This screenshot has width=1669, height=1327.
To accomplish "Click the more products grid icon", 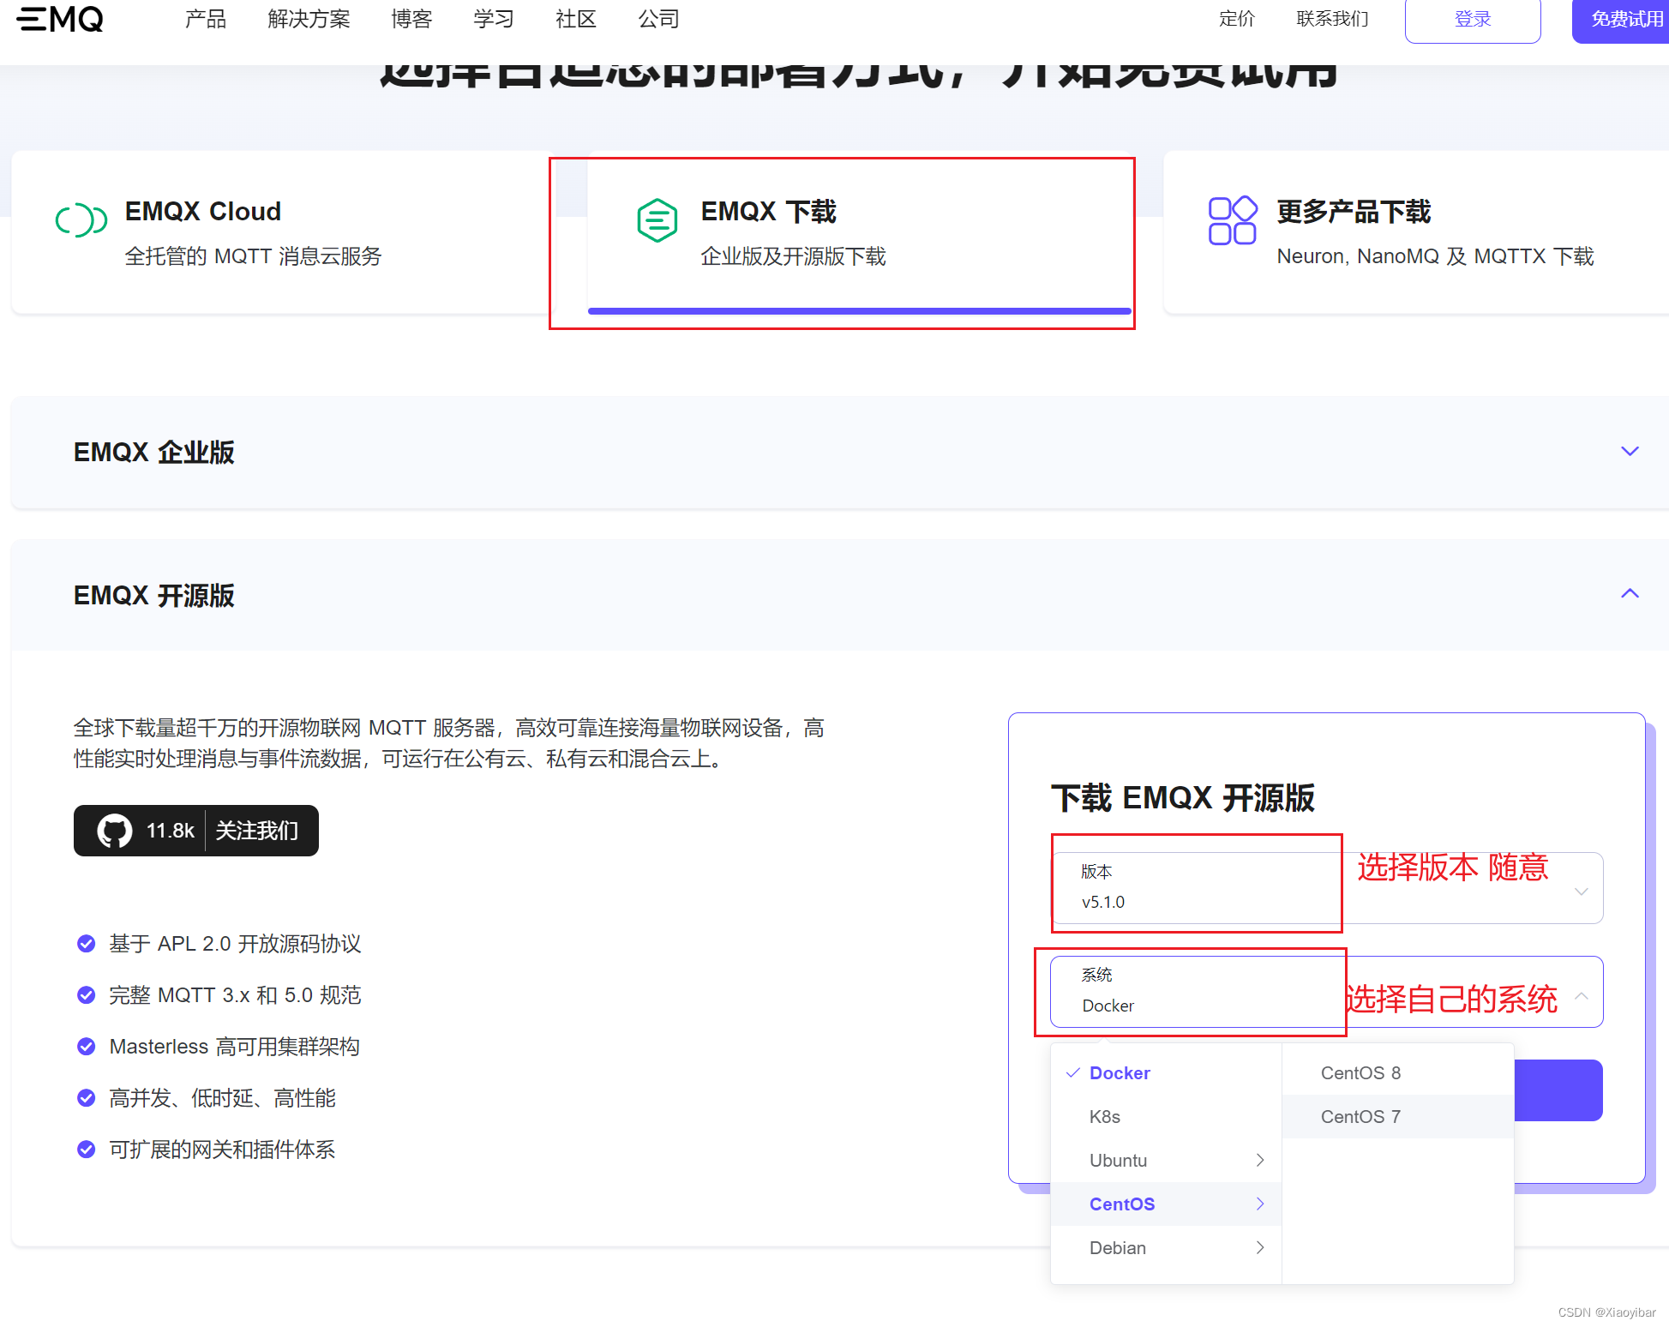I will click(1232, 220).
